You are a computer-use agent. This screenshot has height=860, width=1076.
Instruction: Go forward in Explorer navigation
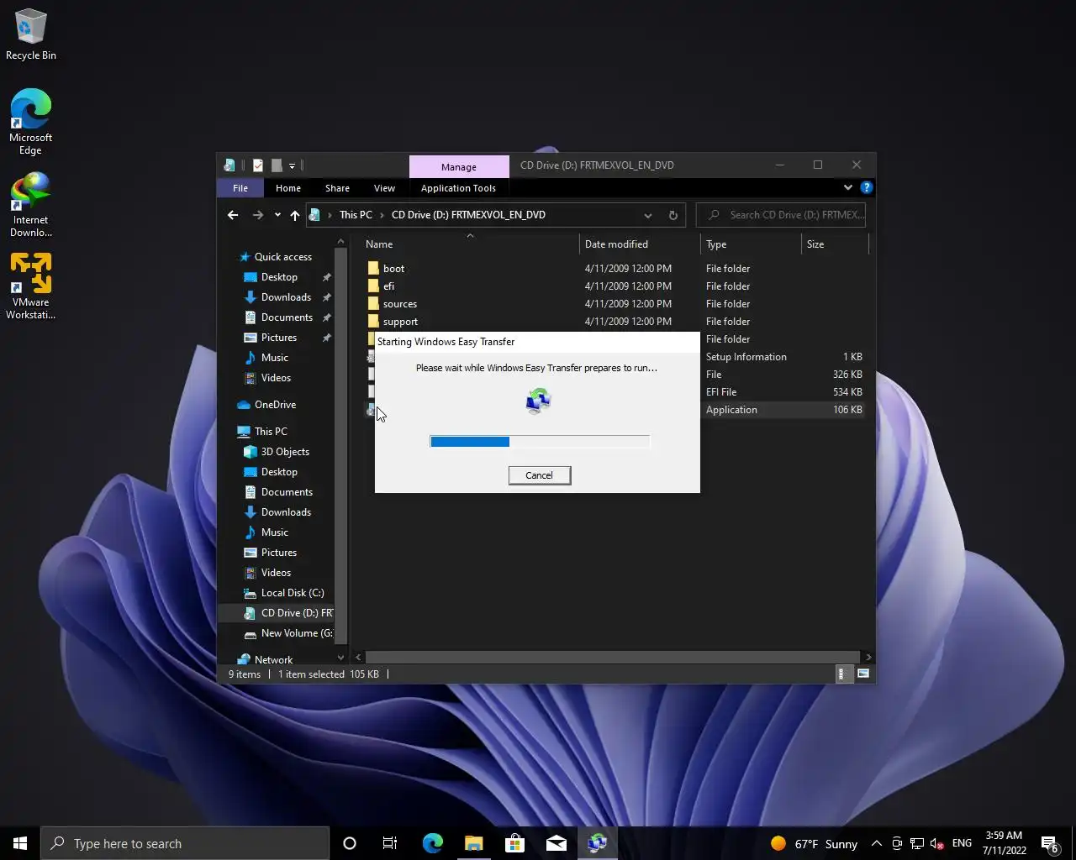pos(258,215)
